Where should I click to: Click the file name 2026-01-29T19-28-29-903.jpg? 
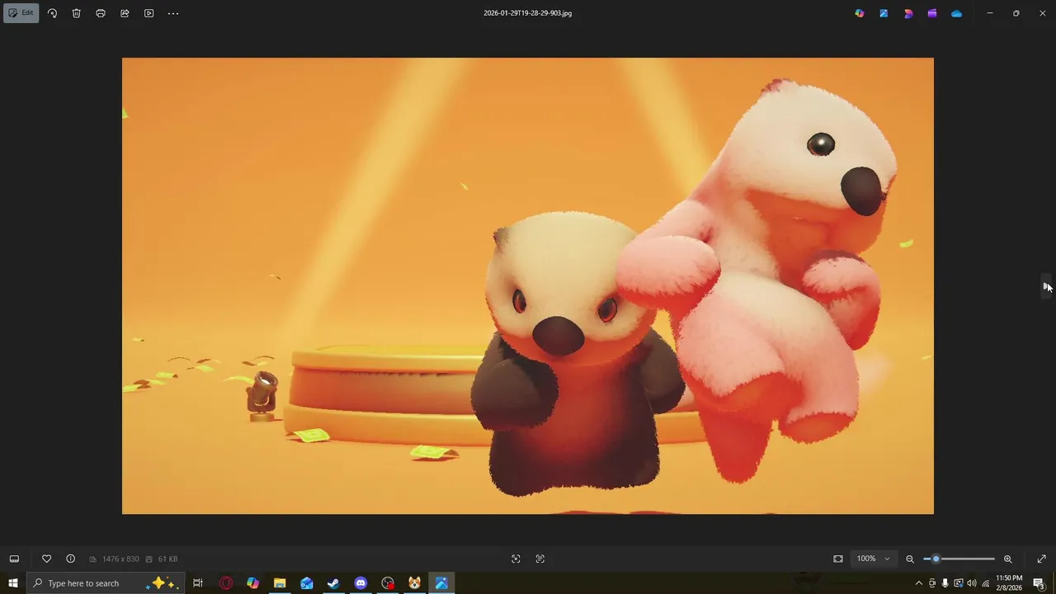528,13
